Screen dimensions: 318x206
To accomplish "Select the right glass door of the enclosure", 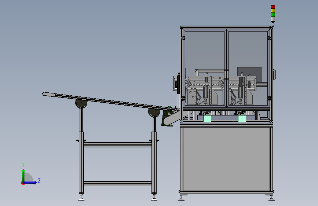I will [x=248, y=68].
